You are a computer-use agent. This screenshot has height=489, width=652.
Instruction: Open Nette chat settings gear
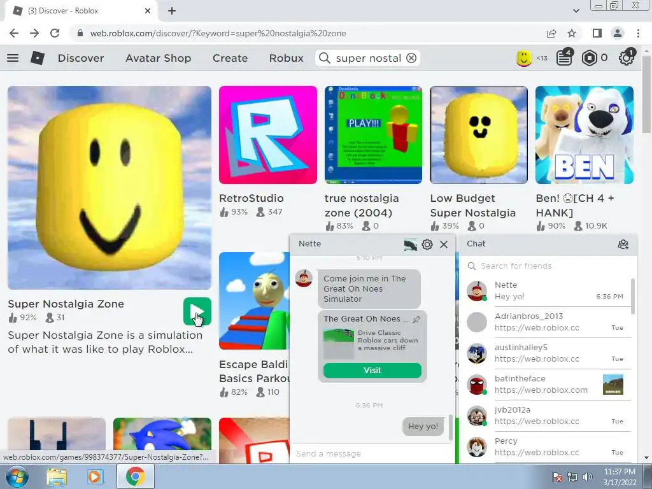[x=427, y=244]
